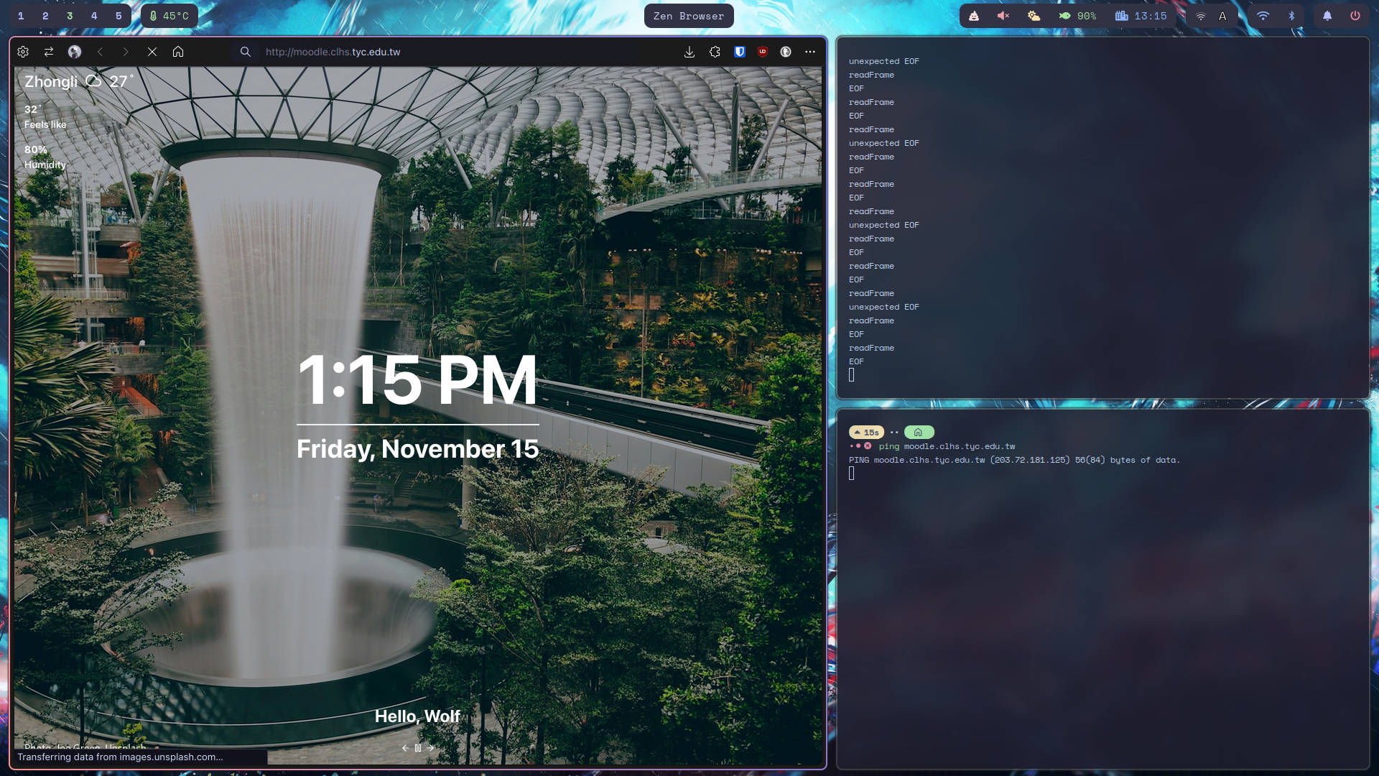The width and height of the screenshot is (1379, 776).
Task: Open the profile avatar in browser toolbar
Action: (75, 52)
